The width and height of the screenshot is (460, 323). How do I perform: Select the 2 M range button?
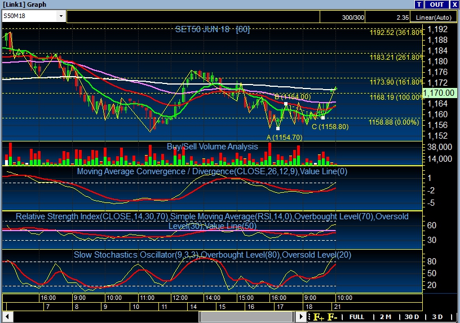tap(386, 317)
